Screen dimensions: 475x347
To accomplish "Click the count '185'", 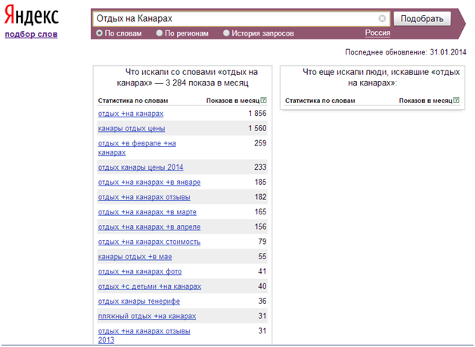I will pyautogui.click(x=260, y=182).
